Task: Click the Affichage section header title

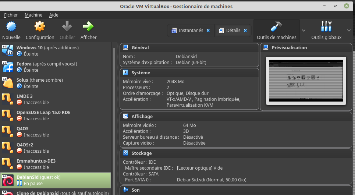Action: pyautogui.click(x=142, y=116)
